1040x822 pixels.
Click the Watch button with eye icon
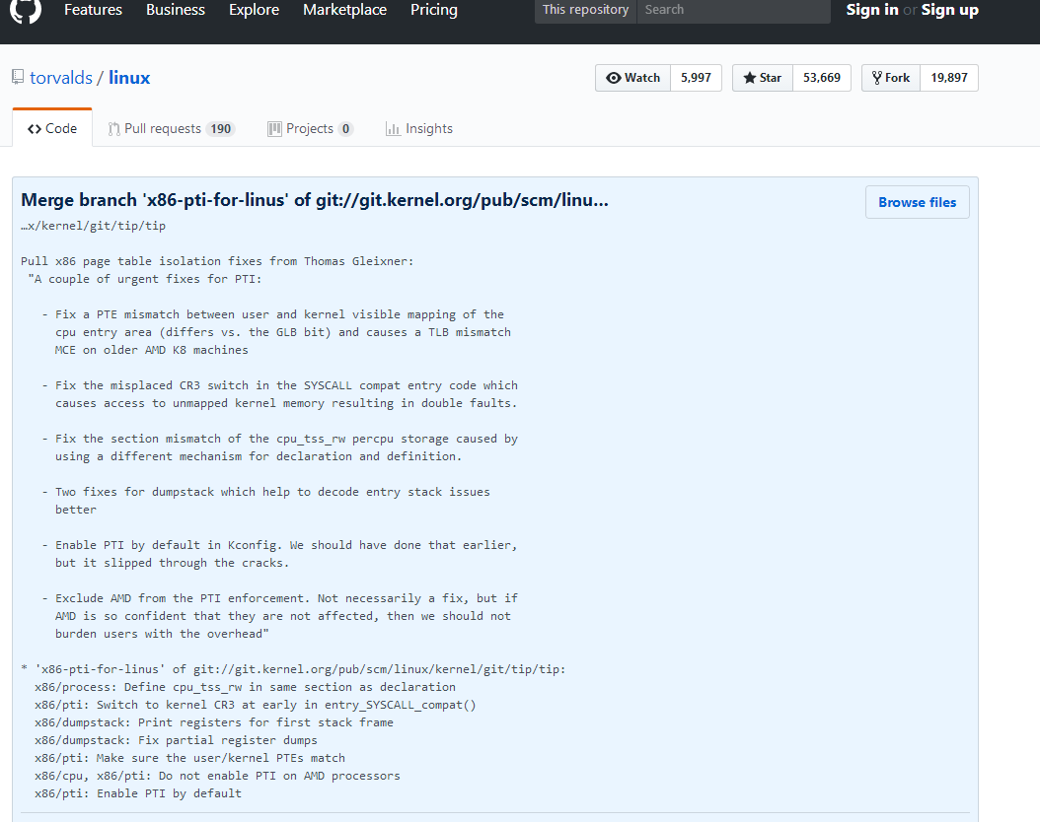(632, 78)
